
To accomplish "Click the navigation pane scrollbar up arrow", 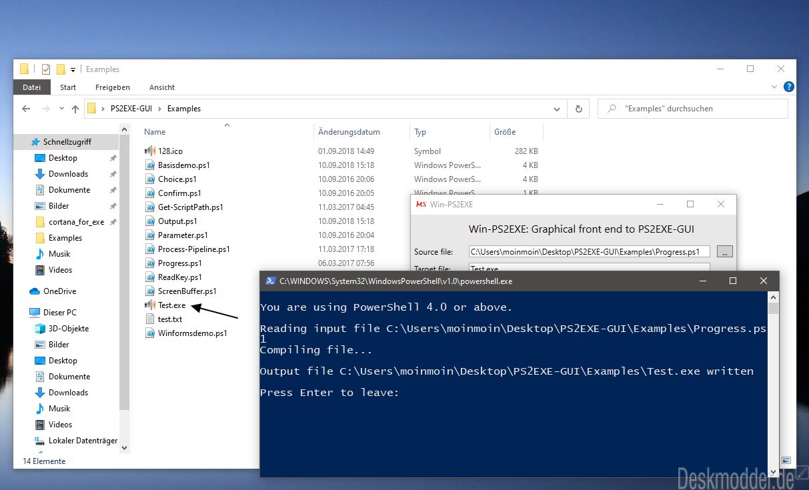I will 124,128.
